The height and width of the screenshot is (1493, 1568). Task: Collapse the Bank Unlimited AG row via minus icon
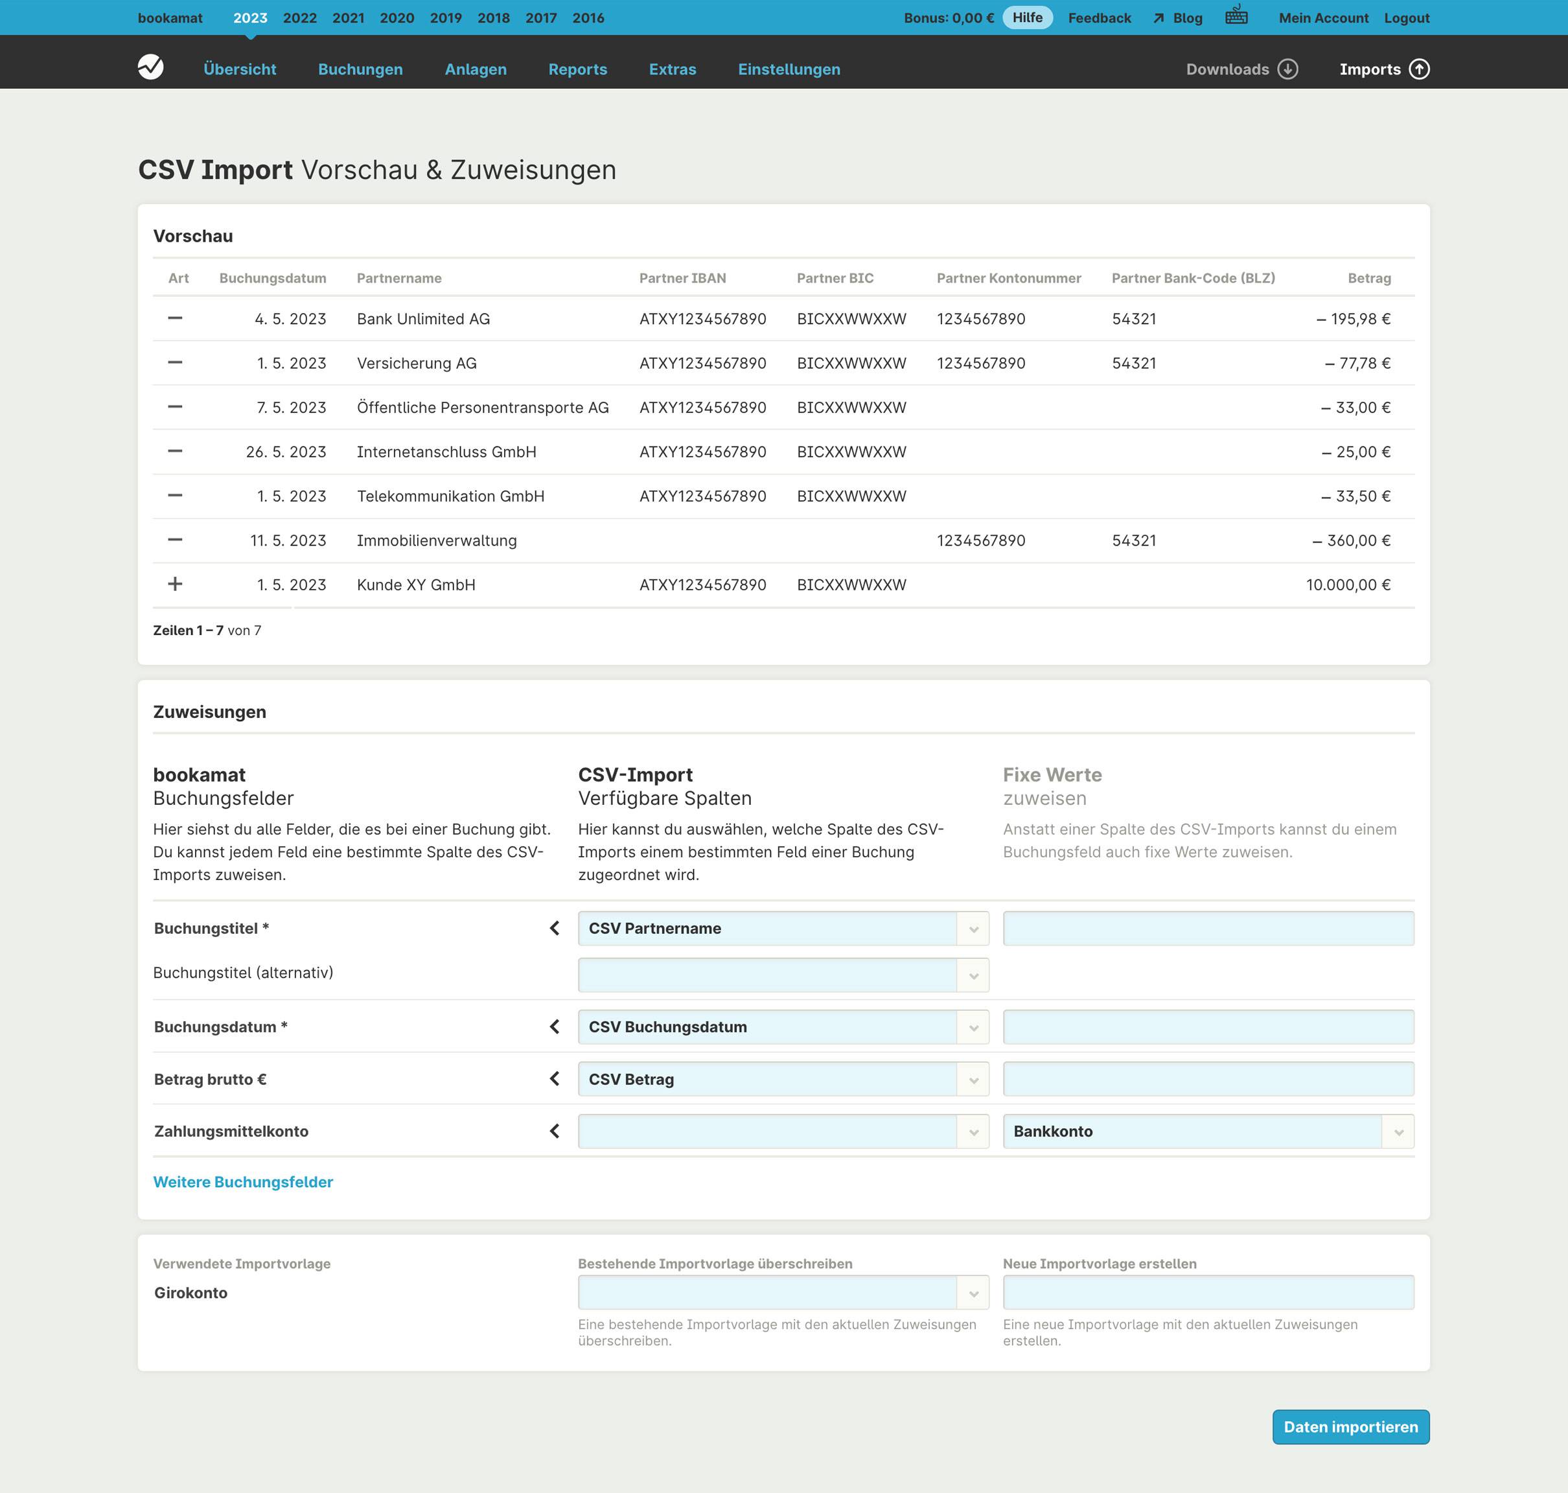(x=176, y=319)
